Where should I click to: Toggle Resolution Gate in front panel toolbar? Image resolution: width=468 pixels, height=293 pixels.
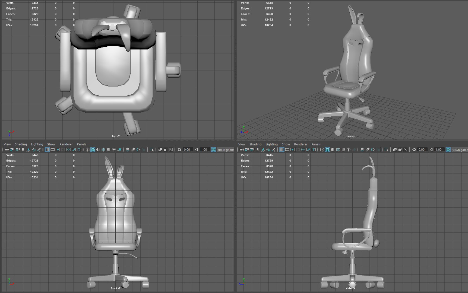tap(58, 149)
